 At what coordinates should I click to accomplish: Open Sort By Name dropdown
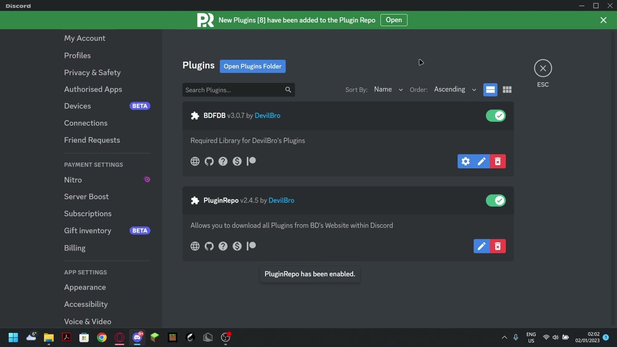(x=388, y=90)
